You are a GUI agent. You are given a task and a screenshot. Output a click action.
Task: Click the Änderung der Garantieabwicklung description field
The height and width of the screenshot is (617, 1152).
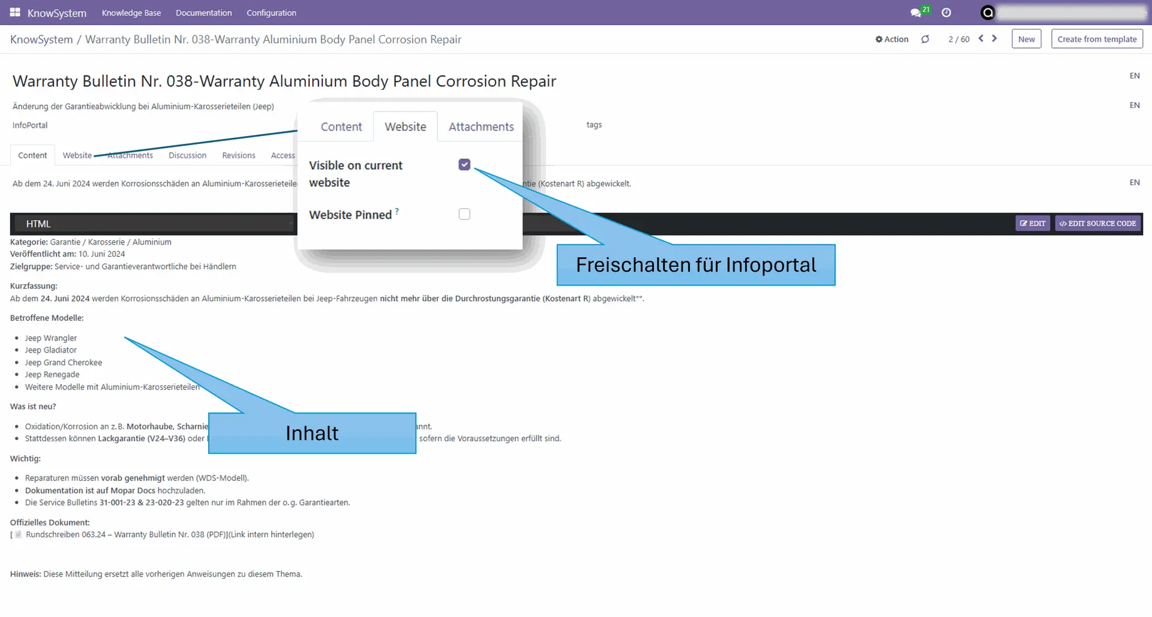pyautogui.click(x=143, y=106)
